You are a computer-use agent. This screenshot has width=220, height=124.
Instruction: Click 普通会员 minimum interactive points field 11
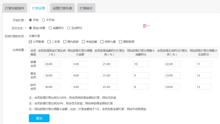(203, 64)
